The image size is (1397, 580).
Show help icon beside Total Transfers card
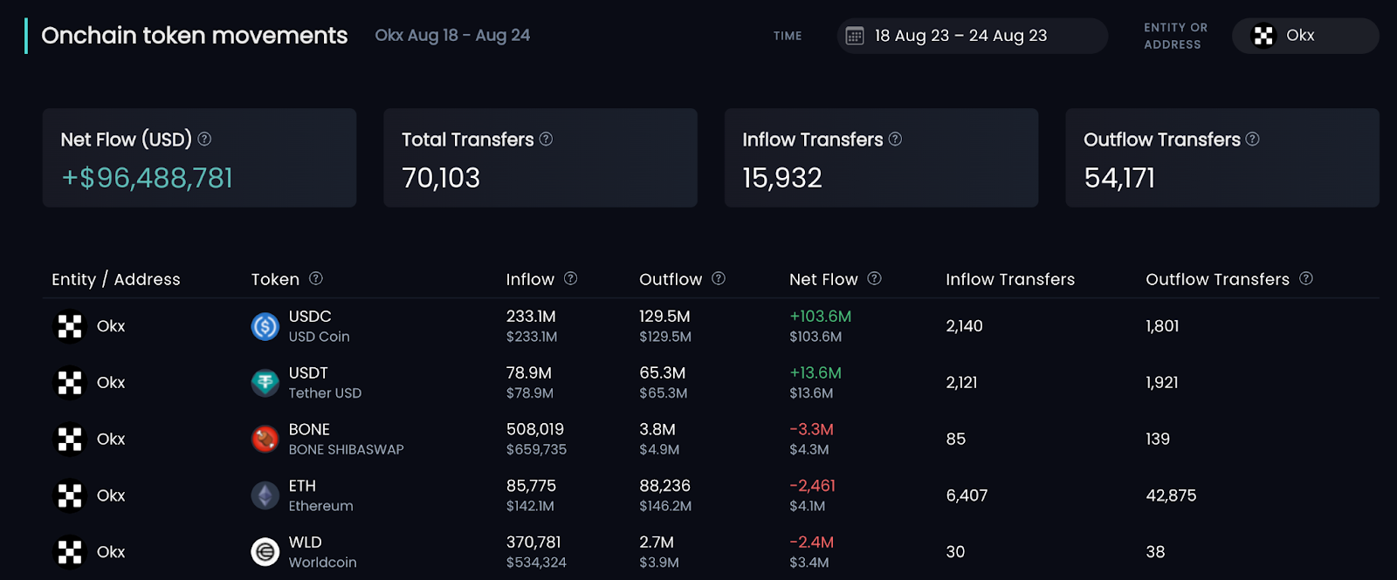546,139
